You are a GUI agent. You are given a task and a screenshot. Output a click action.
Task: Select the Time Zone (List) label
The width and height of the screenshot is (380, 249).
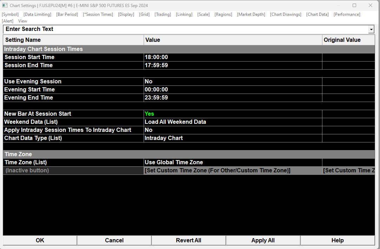tap(73, 162)
